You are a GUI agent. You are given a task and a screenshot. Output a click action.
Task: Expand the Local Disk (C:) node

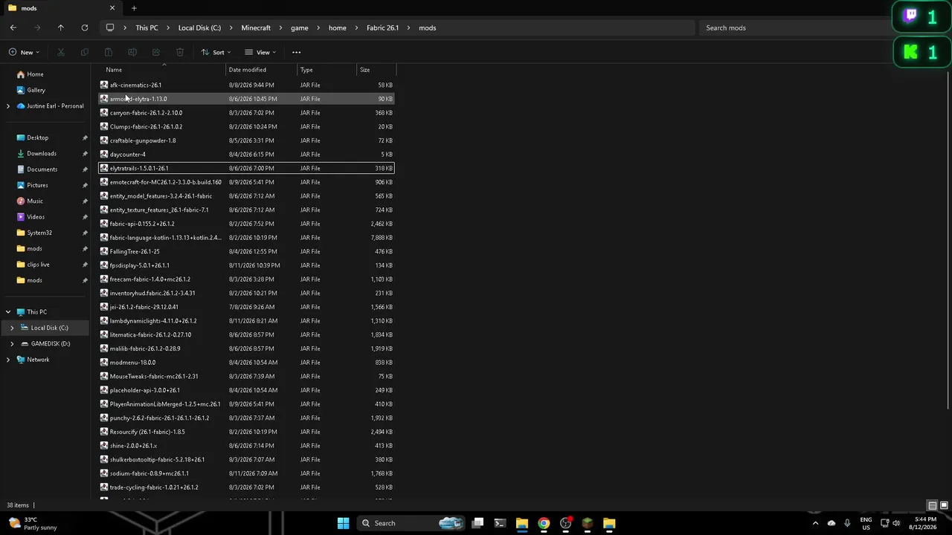click(12, 328)
